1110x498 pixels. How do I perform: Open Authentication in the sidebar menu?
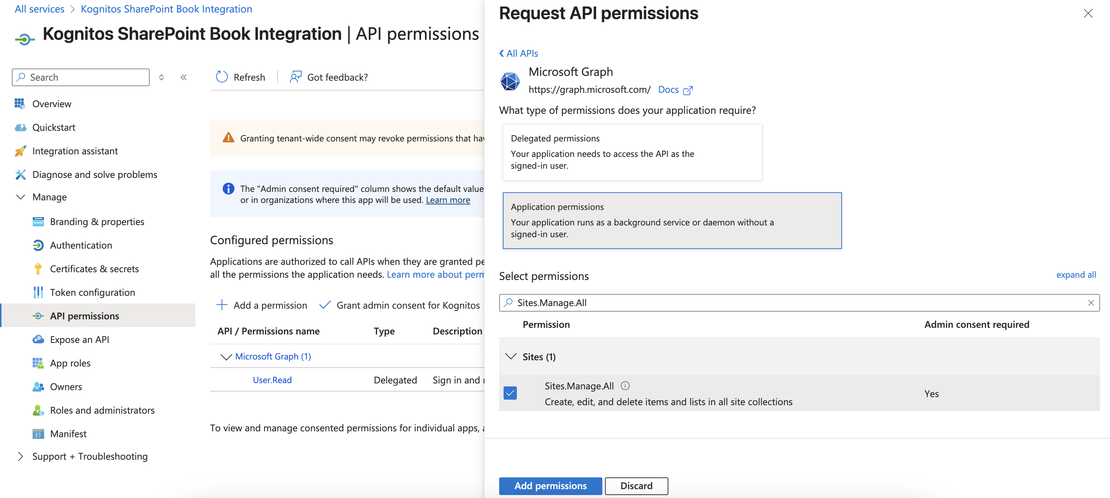[x=81, y=245]
